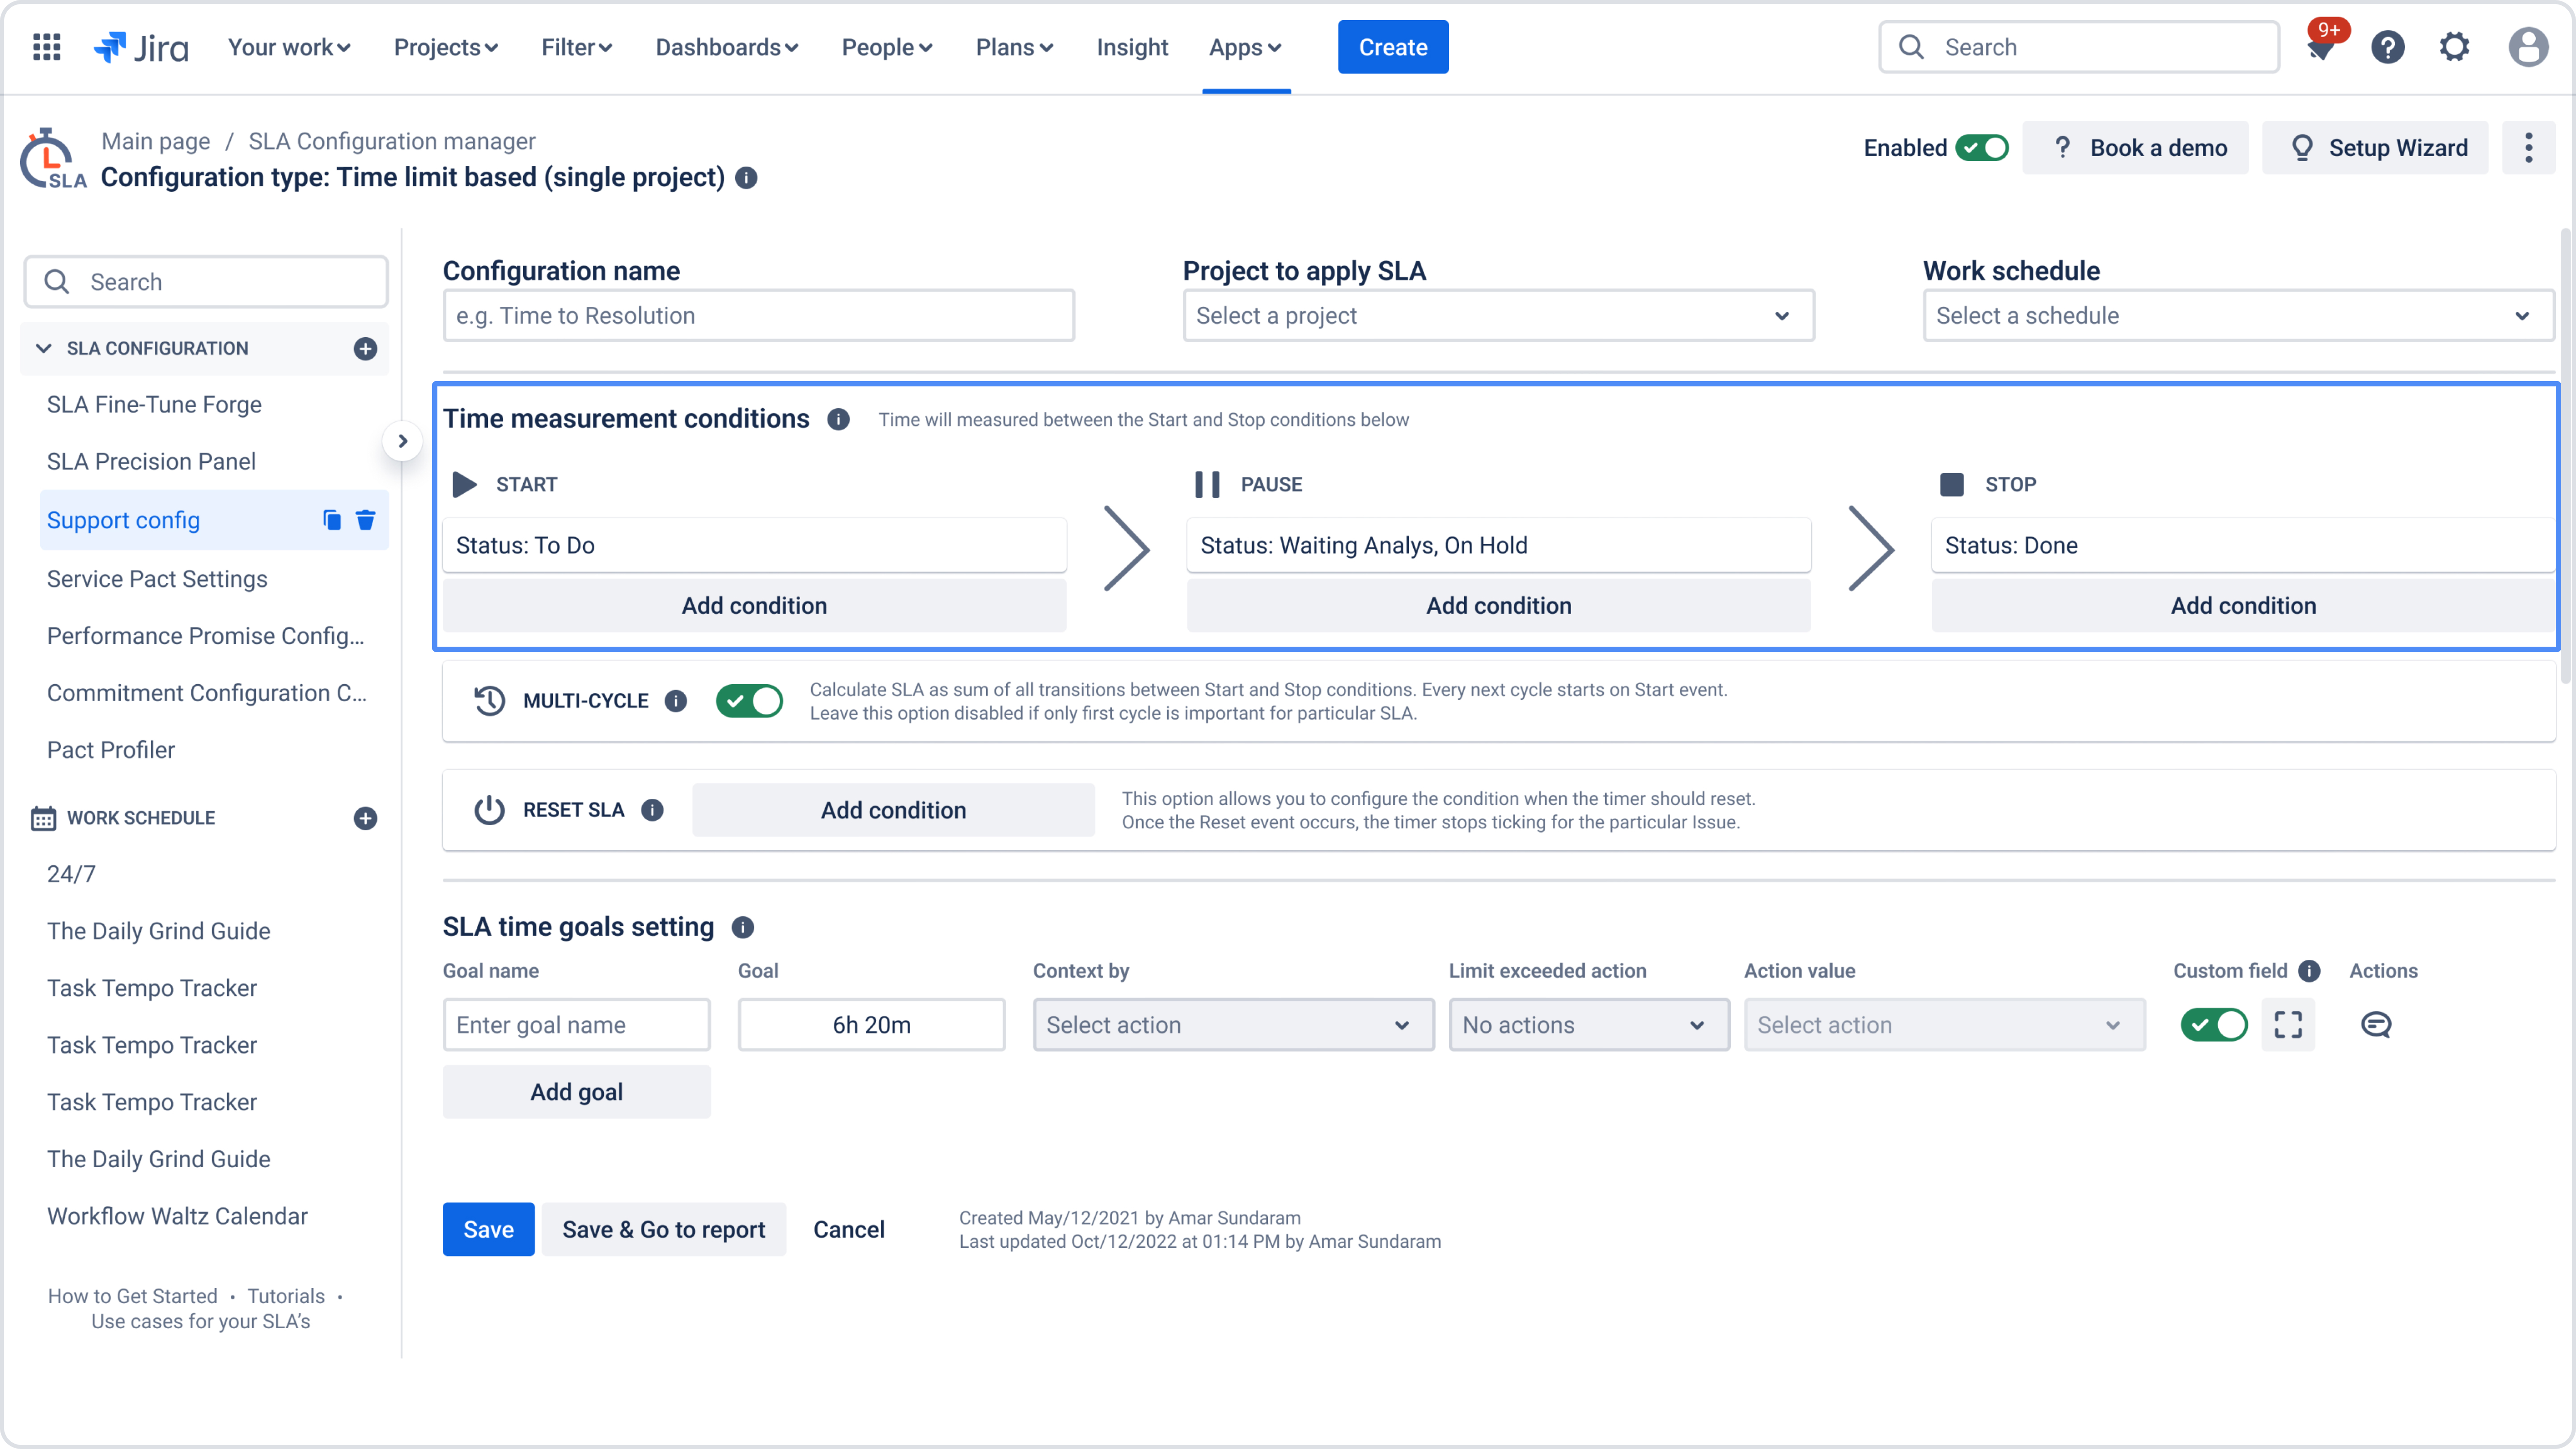Click the Configuration name field
Screen dimensions: 2576x1449
pos(758,316)
